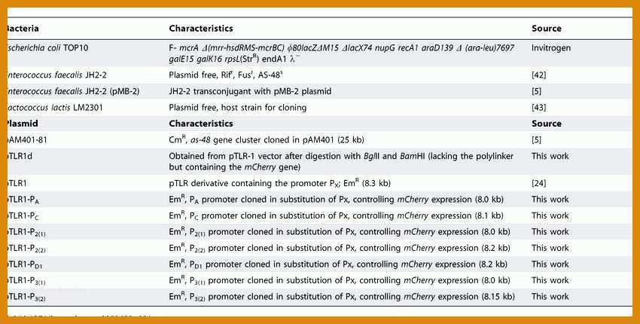Select Lactococcus lactis LM2301 row
640x324 pixels.
(x=319, y=108)
